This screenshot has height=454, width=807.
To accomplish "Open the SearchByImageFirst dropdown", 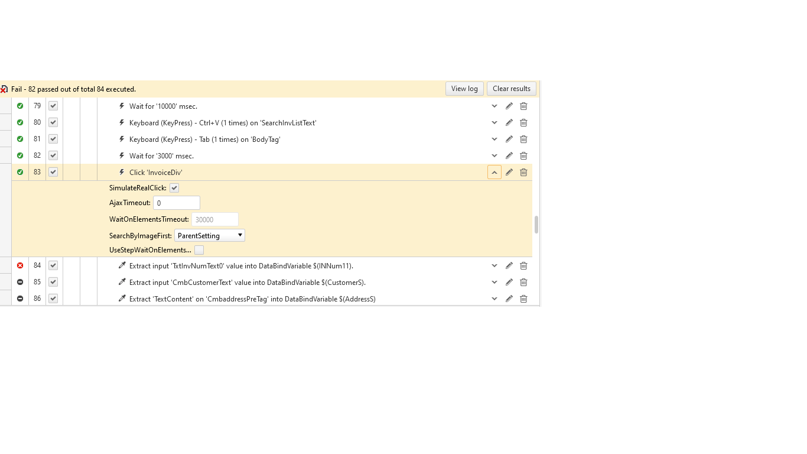I will point(210,235).
